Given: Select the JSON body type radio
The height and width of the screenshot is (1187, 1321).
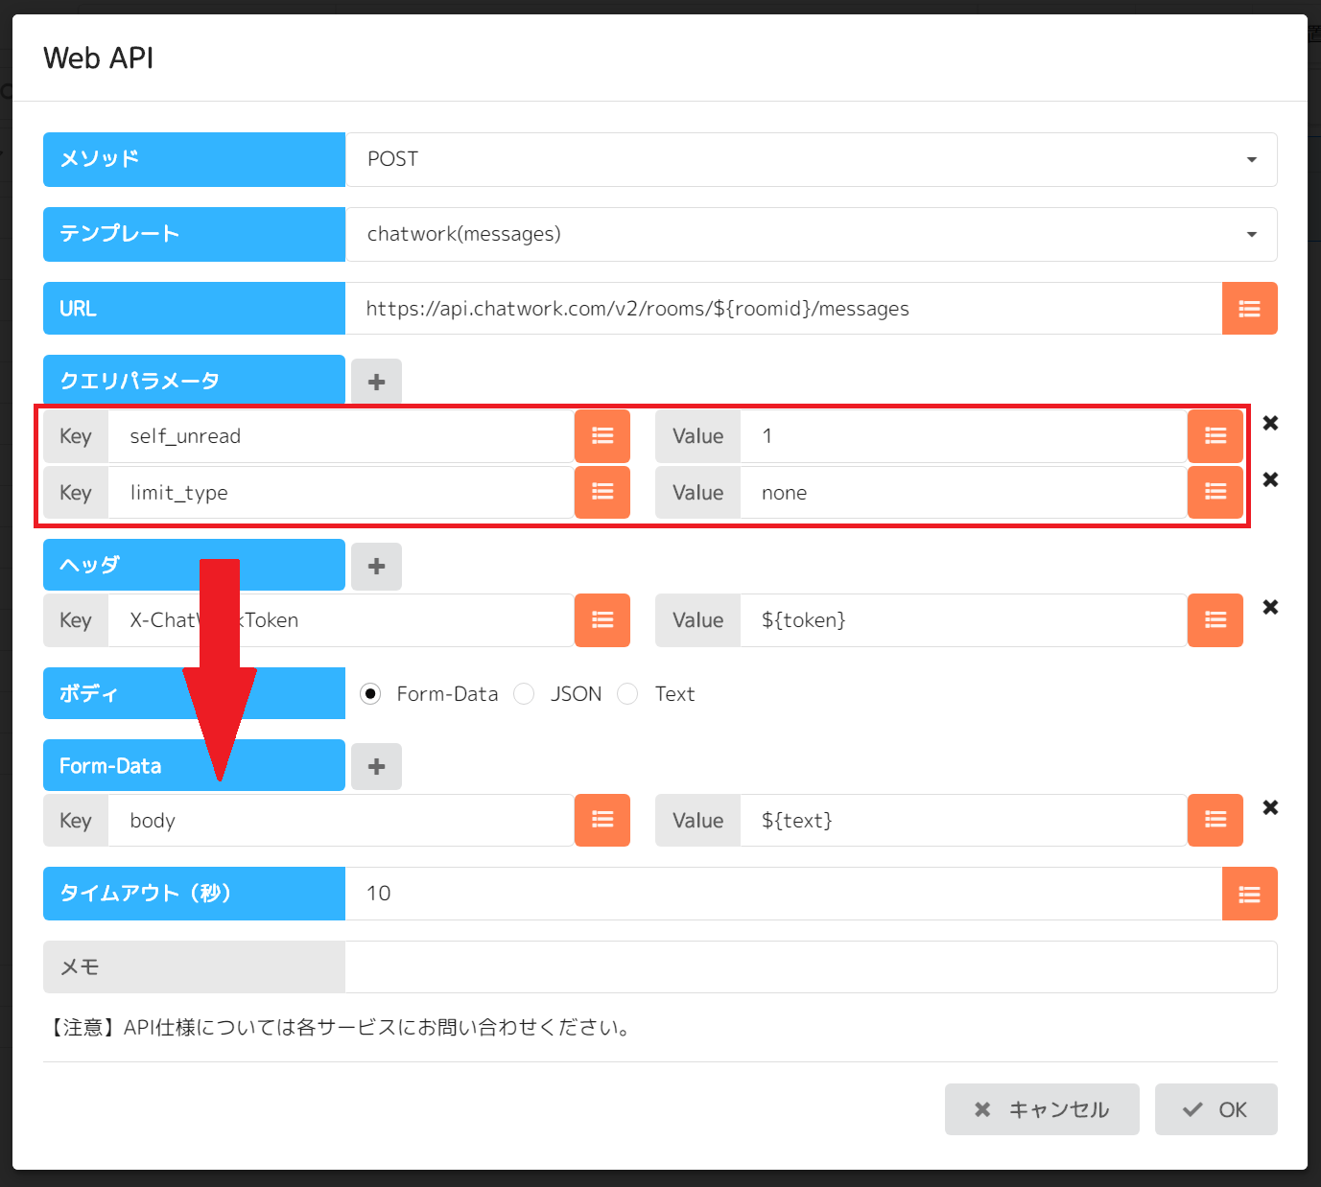Looking at the screenshot, I should (x=525, y=694).
